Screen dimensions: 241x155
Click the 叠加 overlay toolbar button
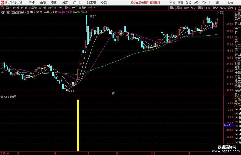179,8
